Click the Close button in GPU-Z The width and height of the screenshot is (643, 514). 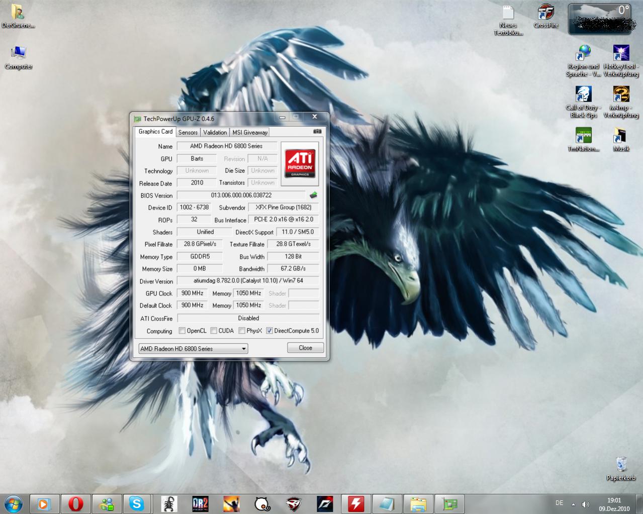coord(305,348)
